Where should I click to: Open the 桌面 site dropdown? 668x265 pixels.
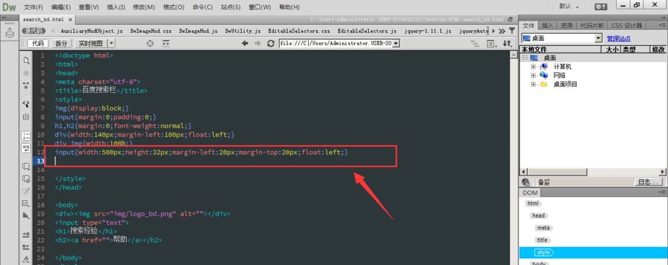[562, 38]
